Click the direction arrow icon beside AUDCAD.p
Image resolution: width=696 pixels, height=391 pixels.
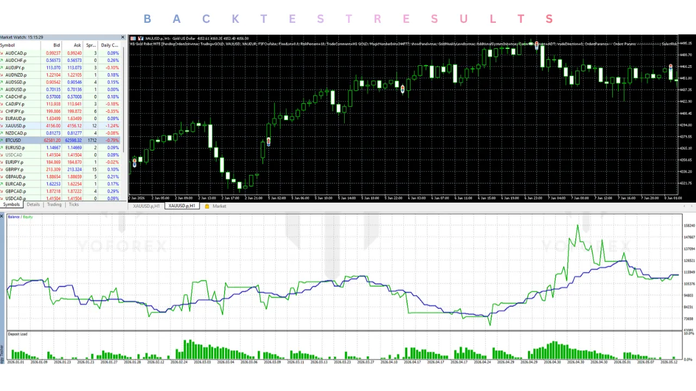point(2,53)
